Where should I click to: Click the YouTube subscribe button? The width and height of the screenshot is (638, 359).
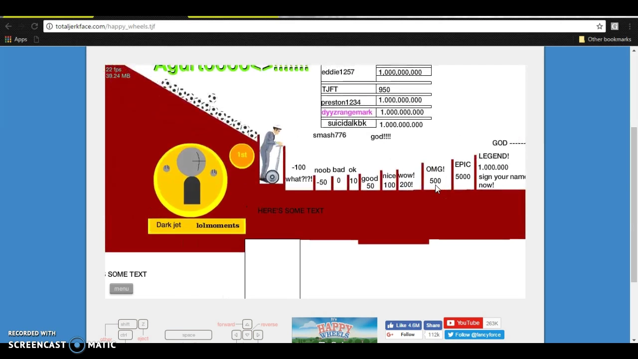pos(463,323)
